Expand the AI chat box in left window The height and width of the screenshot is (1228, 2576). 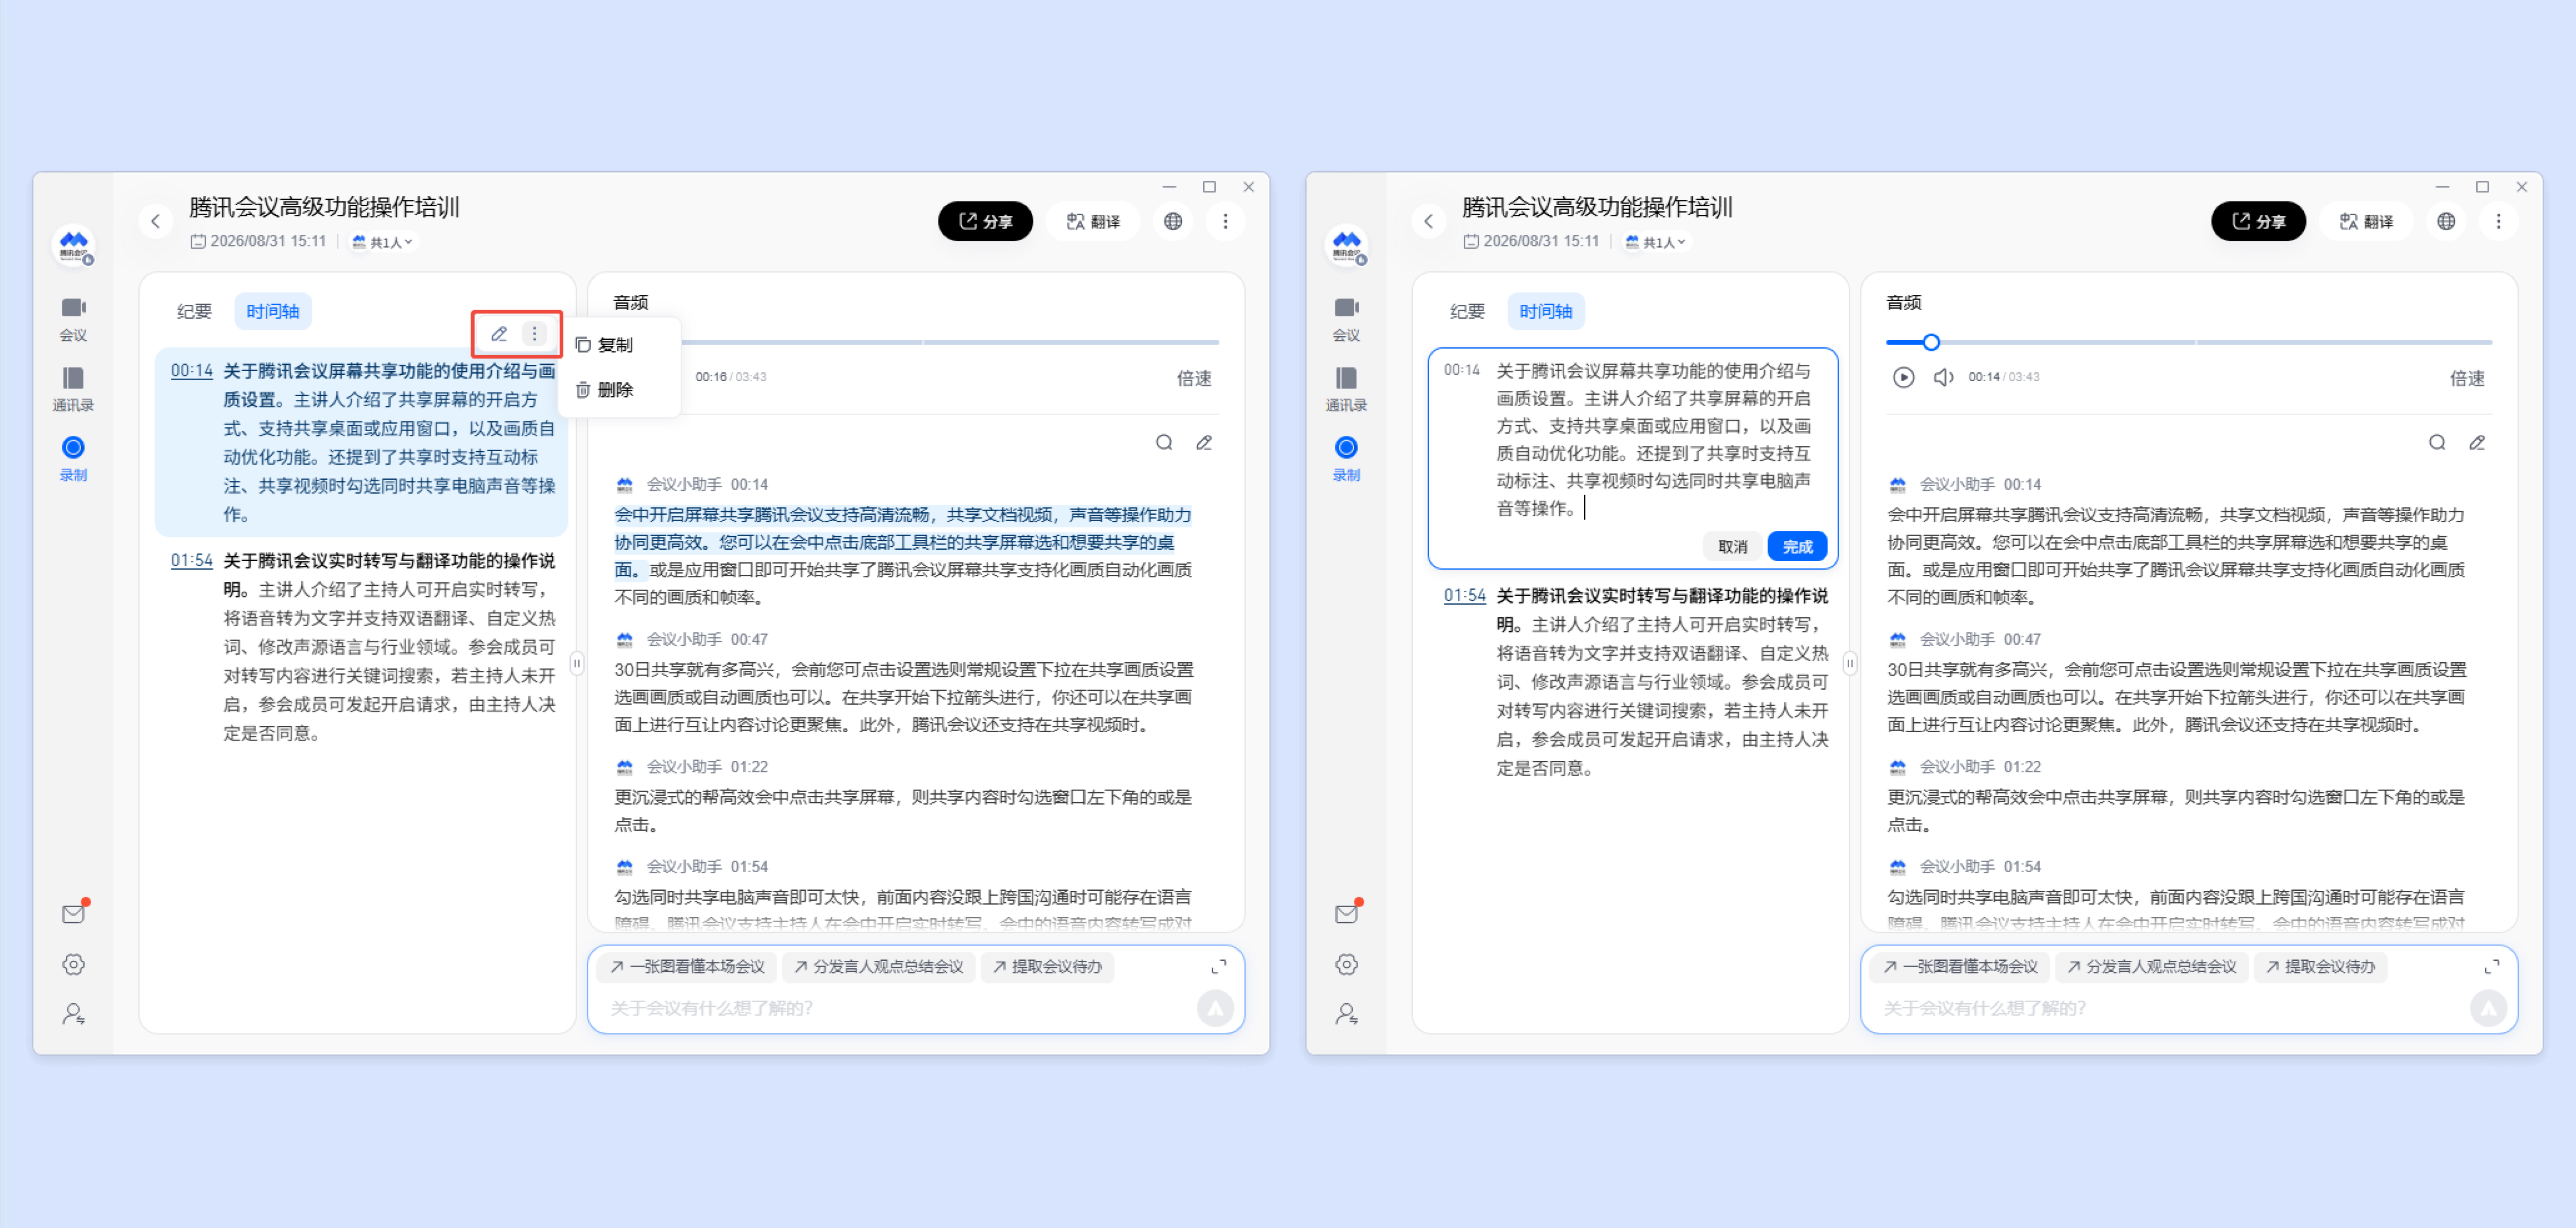pyautogui.click(x=1219, y=966)
